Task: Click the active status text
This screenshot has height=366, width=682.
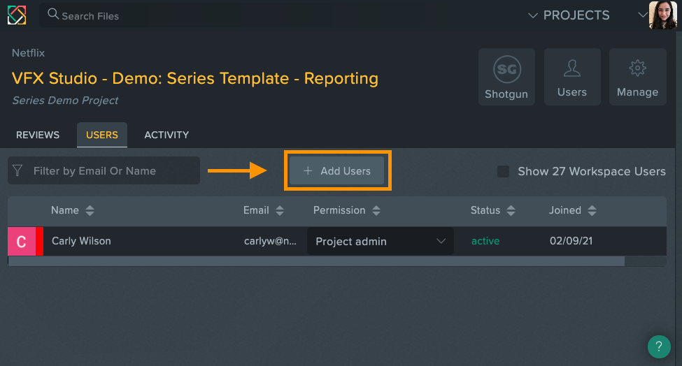Action: [485, 241]
